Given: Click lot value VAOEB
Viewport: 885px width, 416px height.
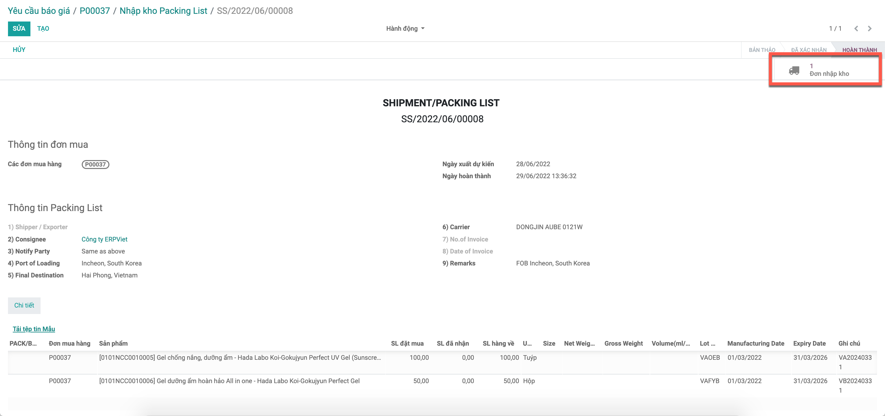Looking at the screenshot, I should [710, 357].
